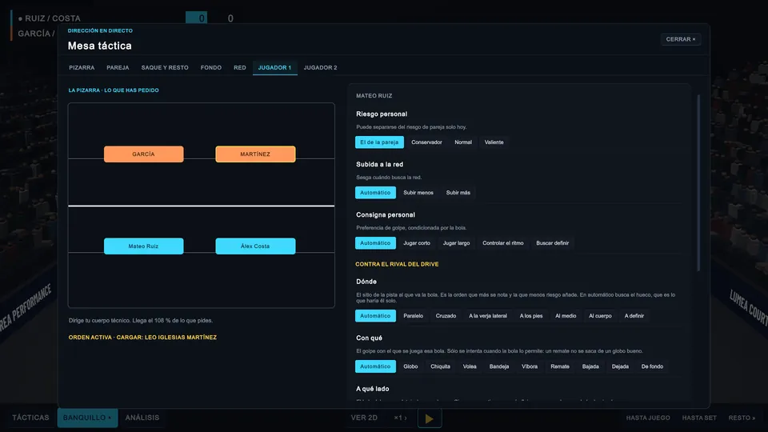Choose Chiquita shot
The image size is (768, 432).
pos(440,366)
